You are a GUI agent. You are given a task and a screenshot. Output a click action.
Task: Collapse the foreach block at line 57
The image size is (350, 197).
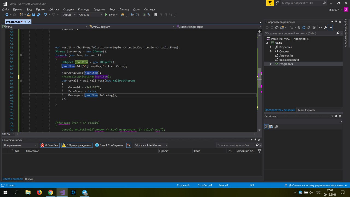point(21,55)
